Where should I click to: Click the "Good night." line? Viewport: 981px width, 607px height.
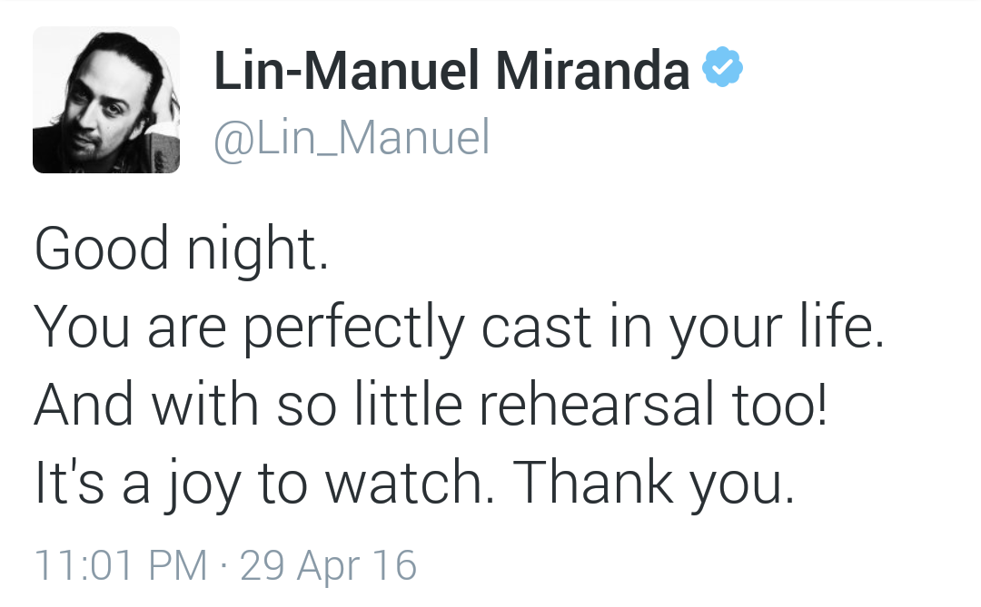(x=182, y=250)
